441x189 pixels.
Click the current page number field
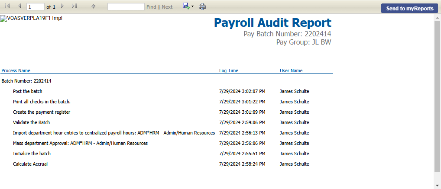pyautogui.click(x=36, y=7)
